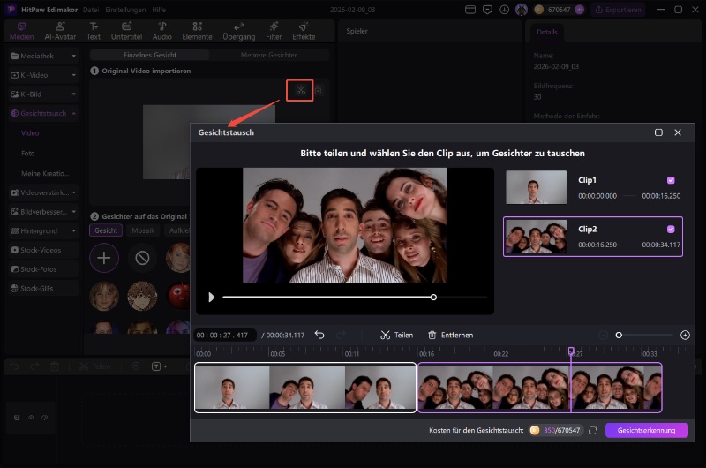This screenshot has height=468, width=706.
Task: Open the Hilfe menu
Action: (x=159, y=10)
